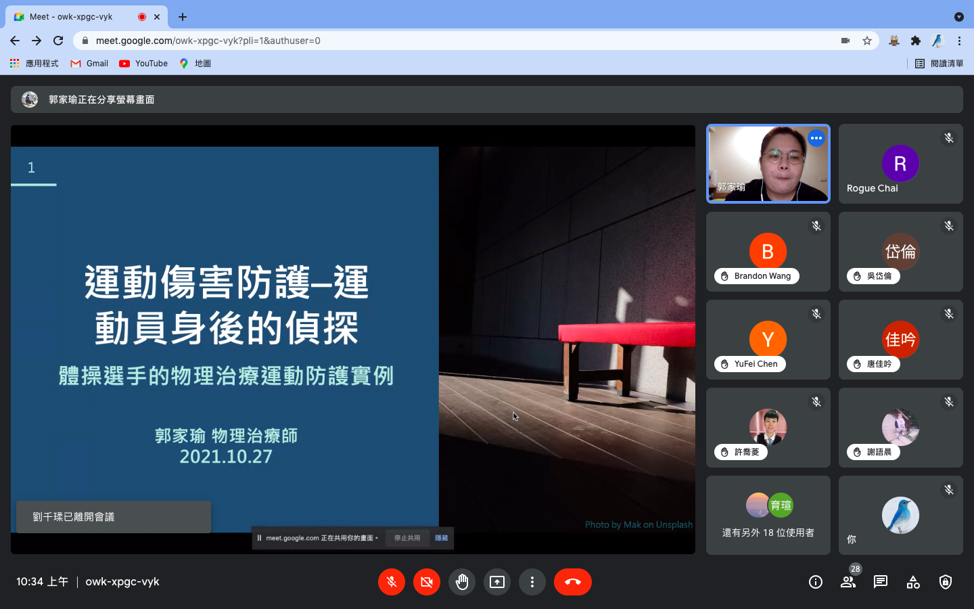Viewport: 974px width, 609px height.
Task: Open Chrome menu three dots
Action: [x=959, y=41]
